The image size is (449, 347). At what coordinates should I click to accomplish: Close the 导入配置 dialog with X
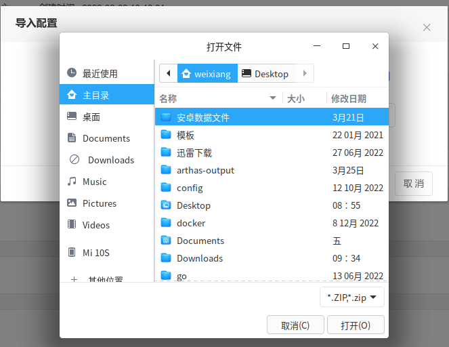[427, 28]
